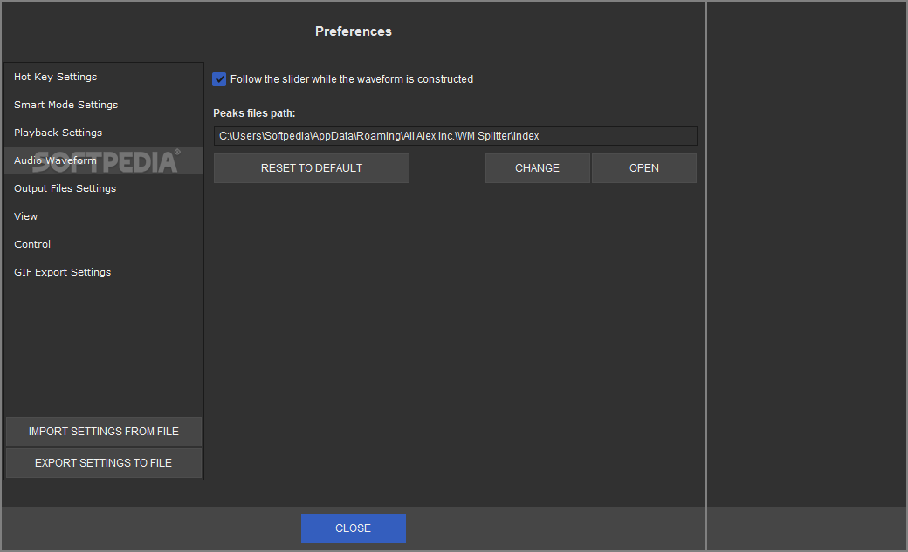Uncheck the follow slider checkbox

tap(220, 79)
